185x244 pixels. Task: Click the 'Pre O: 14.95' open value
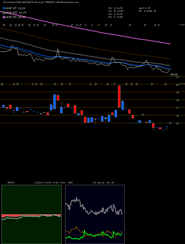coord(115,8)
